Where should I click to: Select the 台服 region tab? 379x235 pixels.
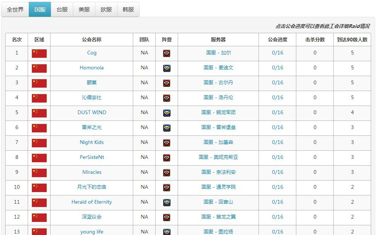point(62,10)
